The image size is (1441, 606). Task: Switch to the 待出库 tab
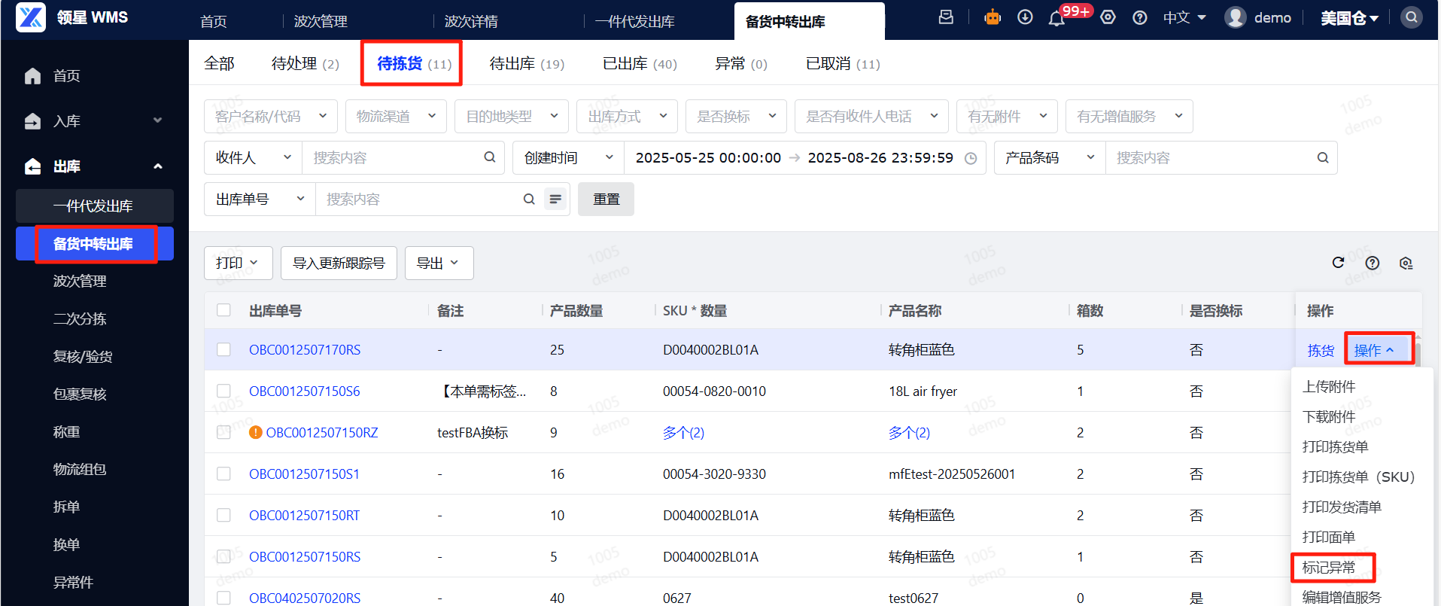pyautogui.click(x=527, y=63)
